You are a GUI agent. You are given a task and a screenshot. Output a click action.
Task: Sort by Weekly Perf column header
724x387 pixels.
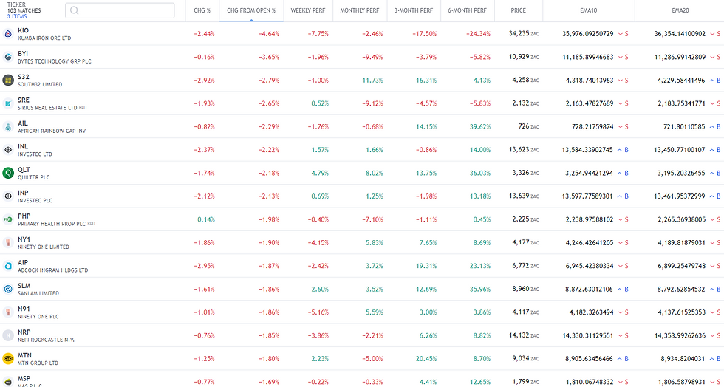point(307,10)
